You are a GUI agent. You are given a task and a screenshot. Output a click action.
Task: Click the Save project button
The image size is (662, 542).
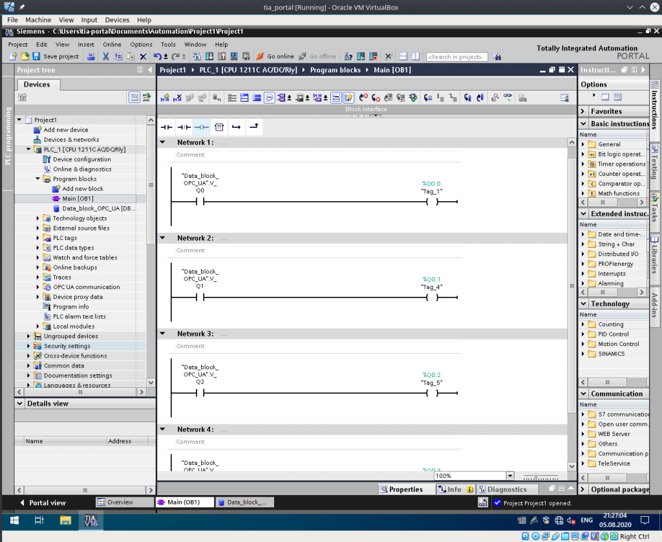pos(56,56)
